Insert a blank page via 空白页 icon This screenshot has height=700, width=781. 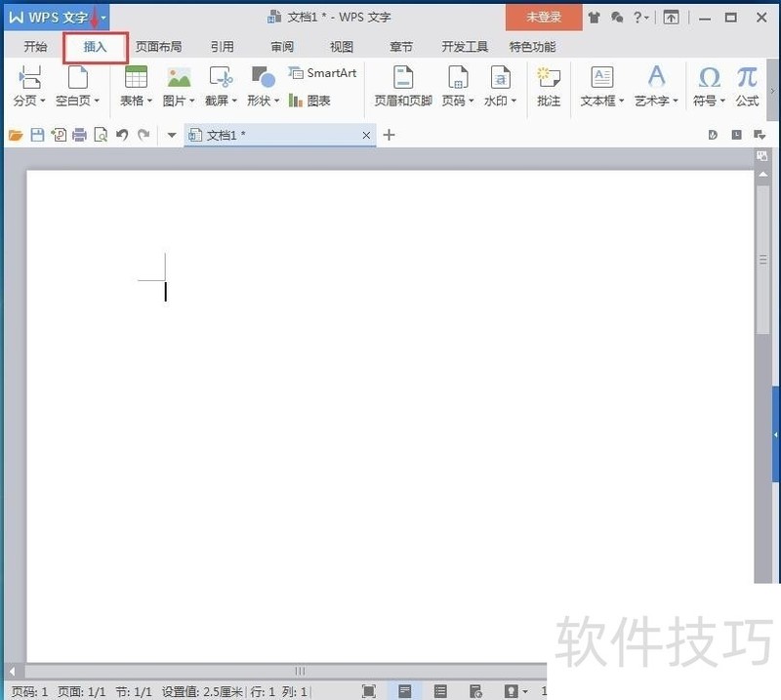point(78,77)
